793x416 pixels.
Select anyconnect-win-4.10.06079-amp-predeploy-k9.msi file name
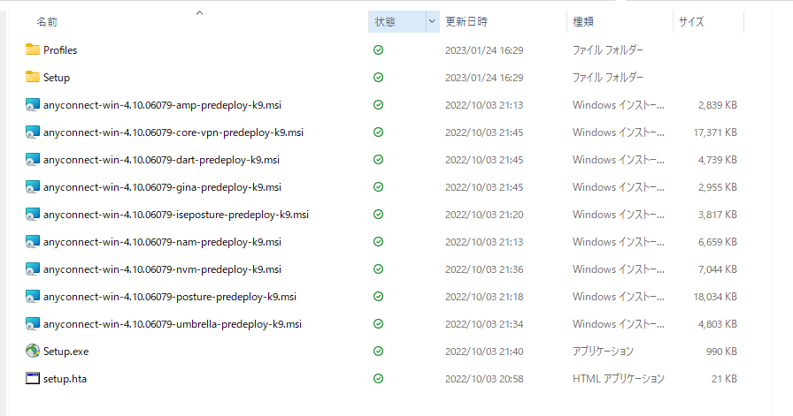coord(162,105)
